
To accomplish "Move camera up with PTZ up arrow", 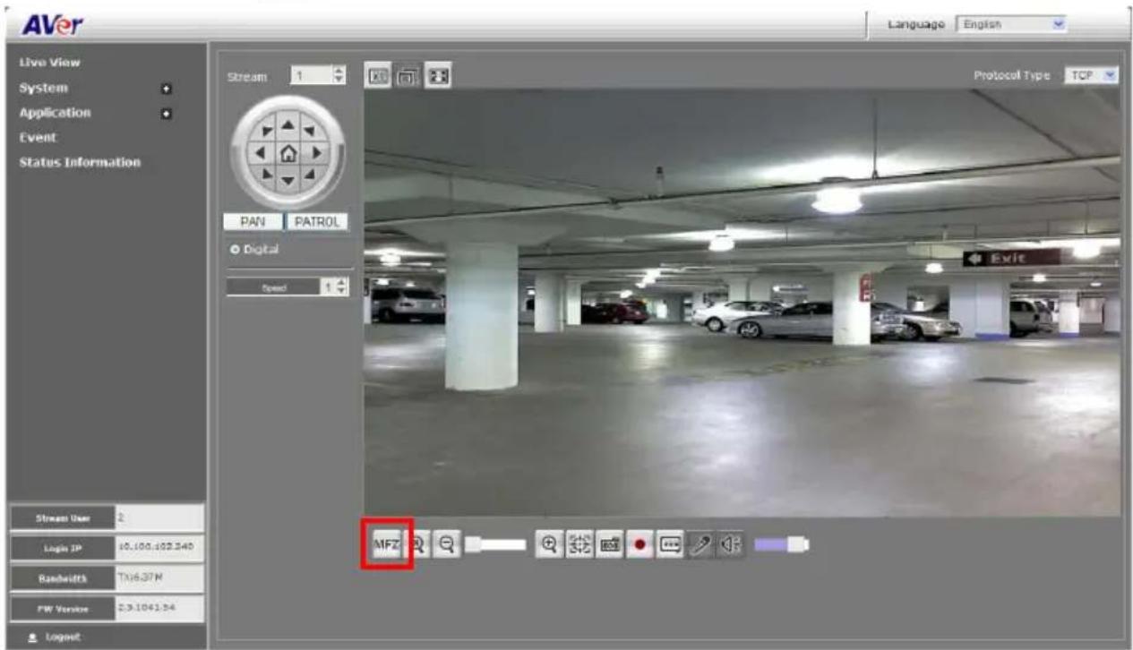I will point(288,127).
